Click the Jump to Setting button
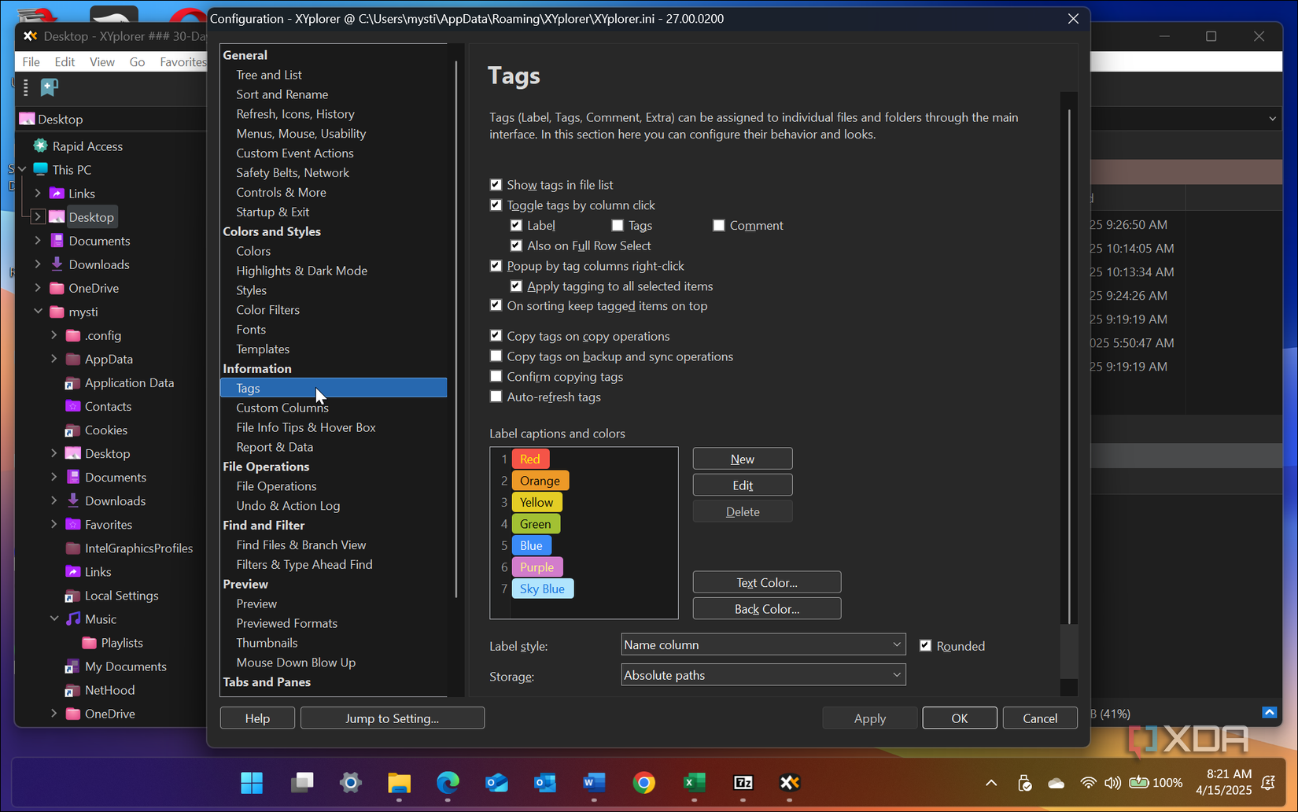Screen dimensions: 1298x812 pyautogui.click(x=392, y=718)
